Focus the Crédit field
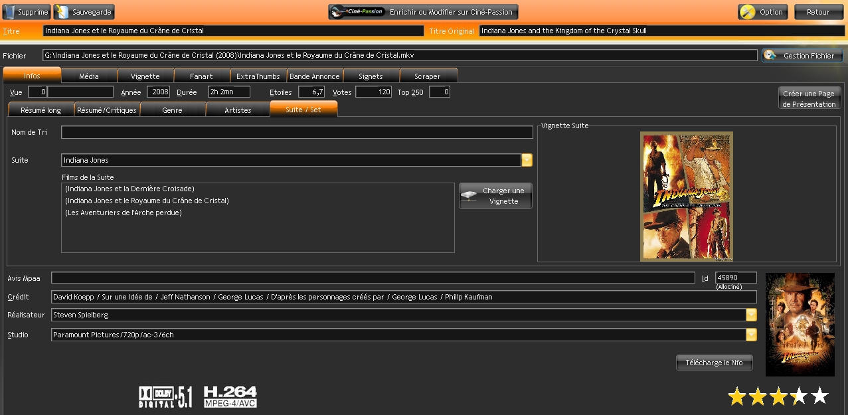 (404, 297)
